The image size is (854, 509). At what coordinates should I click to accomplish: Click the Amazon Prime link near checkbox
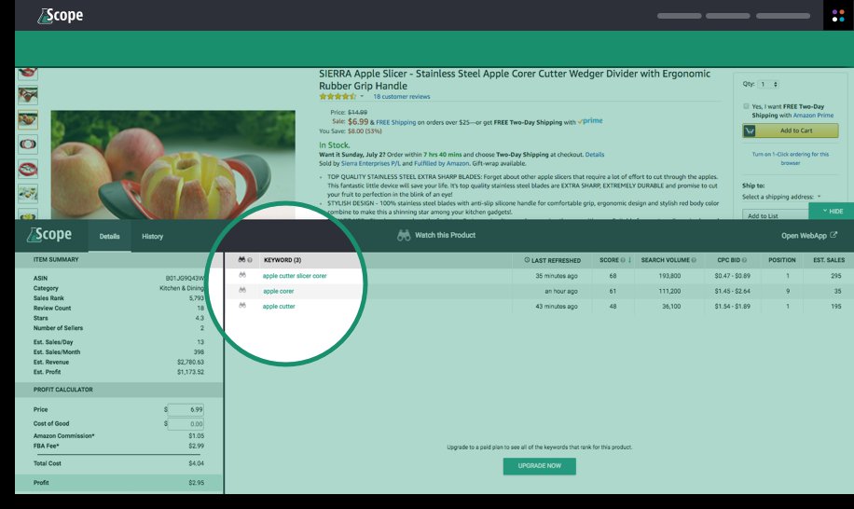pyautogui.click(x=813, y=116)
